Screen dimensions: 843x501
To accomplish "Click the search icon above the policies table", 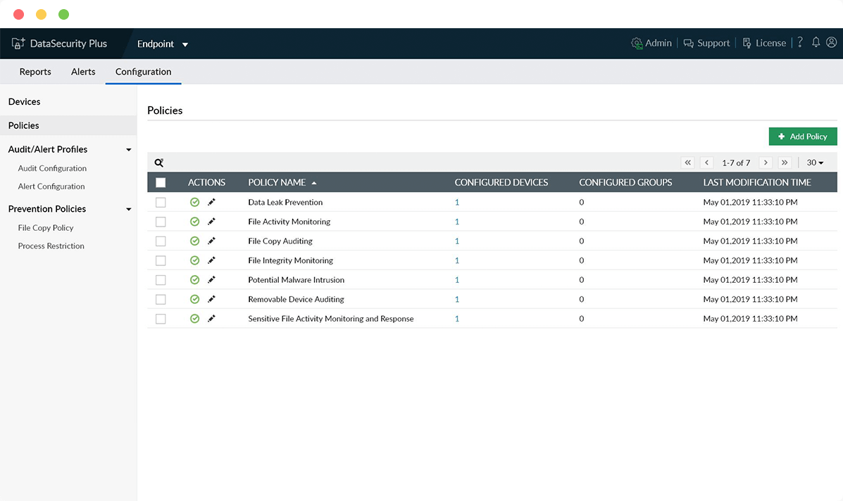I will point(159,163).
